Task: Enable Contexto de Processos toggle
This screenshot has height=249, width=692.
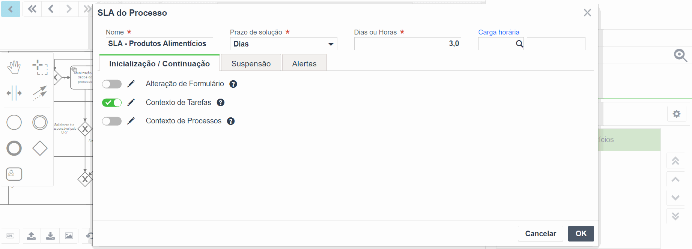Action: pyautogui.click(x=112, y=121)
